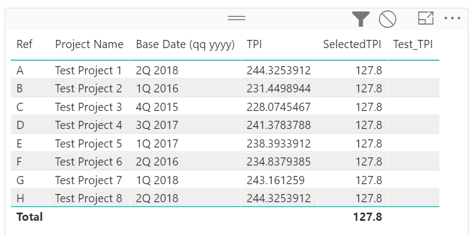Sort by the SelectedTPI column header

[352, 44]
